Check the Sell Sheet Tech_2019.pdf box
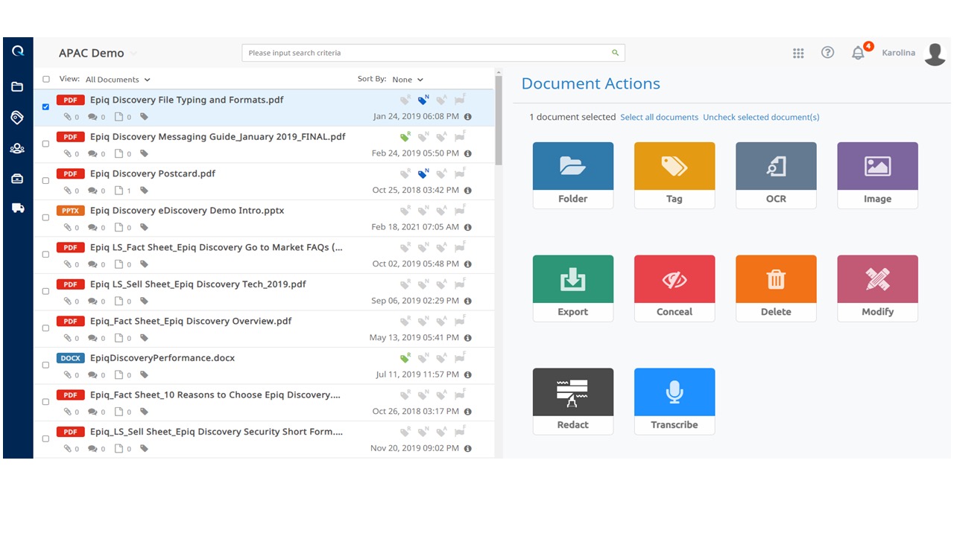The width and height of the screenshot is (954, 536). pos(45,291)
